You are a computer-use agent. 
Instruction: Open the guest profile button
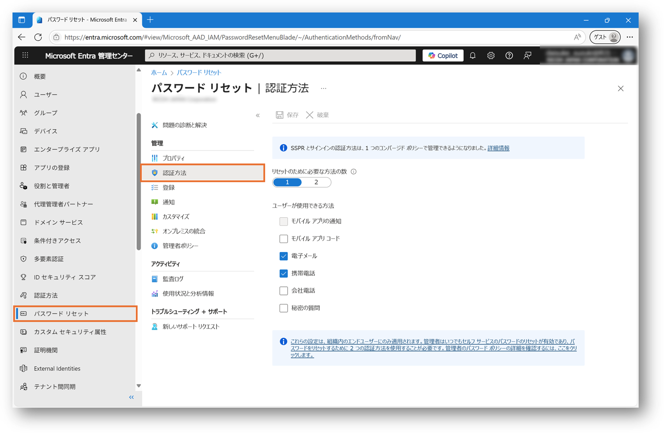pos(605,37)
